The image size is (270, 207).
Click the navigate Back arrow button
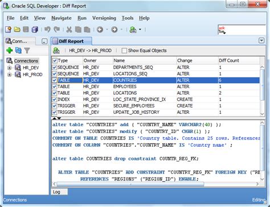click(x=100, y=30)
